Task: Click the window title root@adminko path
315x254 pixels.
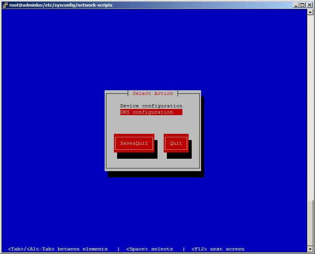Action: click(x=61, y=5)
